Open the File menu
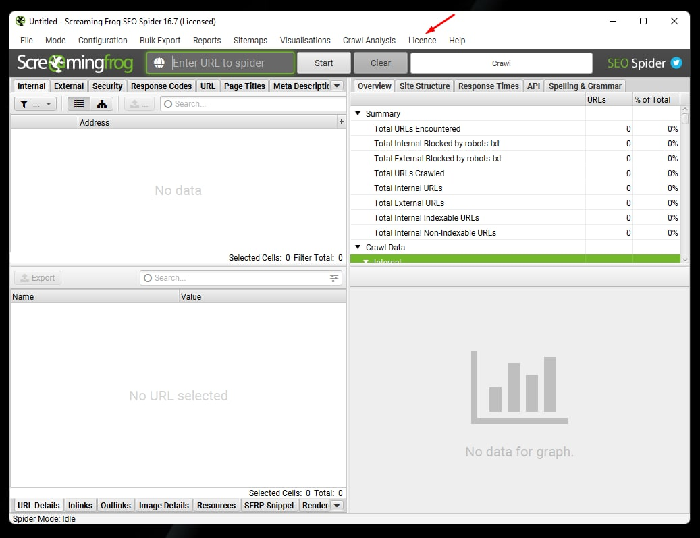This screenshot has height=538, width=700. pyautogui.click(x=26, y=41)
